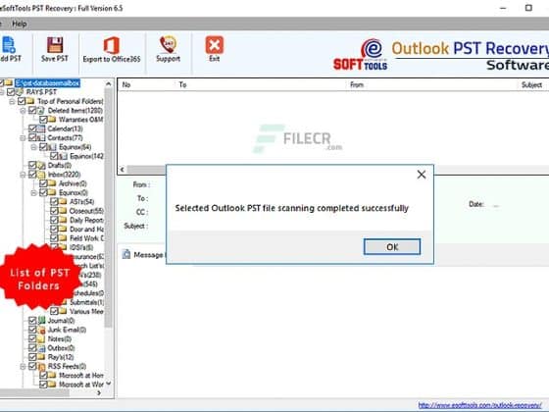Select the Door and Ha folder

click(x=86, y=230)
